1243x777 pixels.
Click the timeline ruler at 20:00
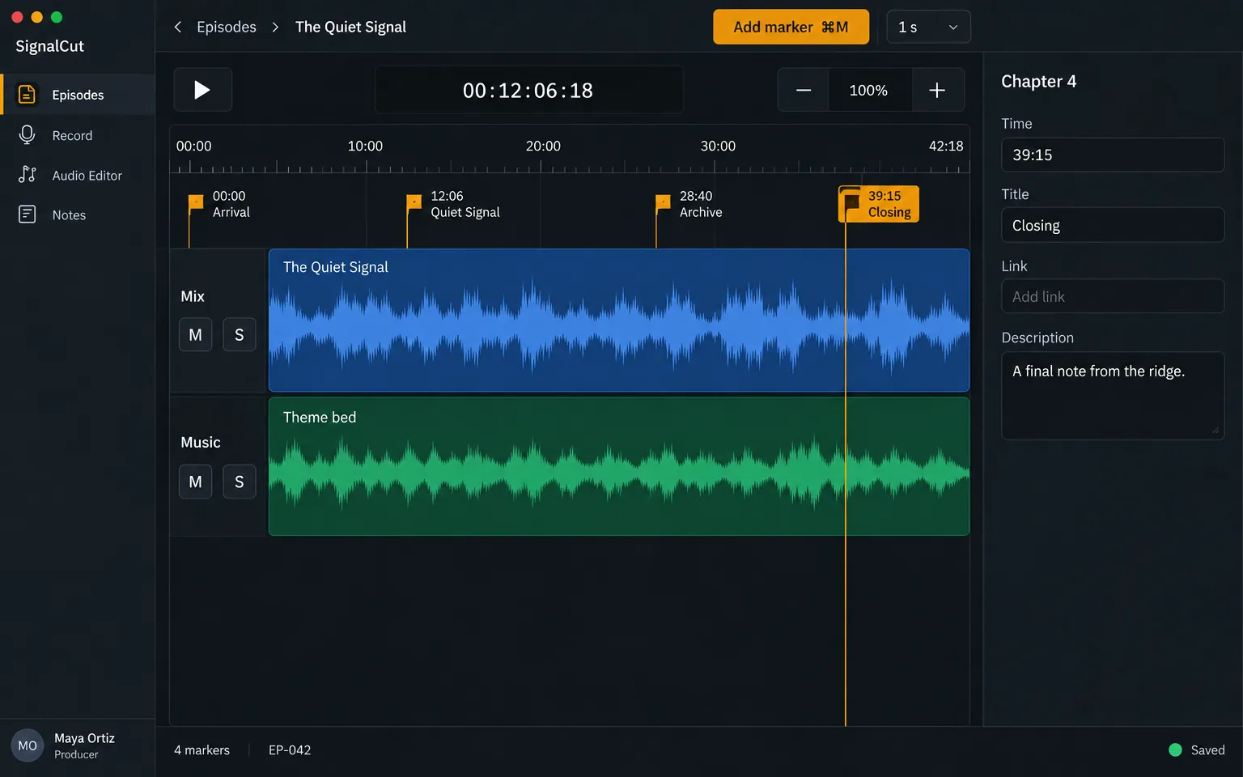[x=543, y=146]
